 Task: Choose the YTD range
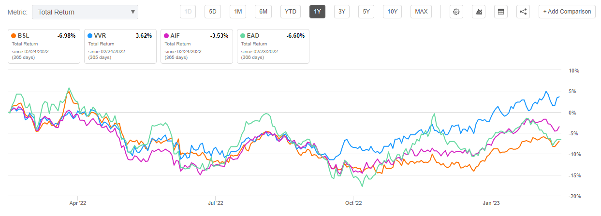[291, 12]
